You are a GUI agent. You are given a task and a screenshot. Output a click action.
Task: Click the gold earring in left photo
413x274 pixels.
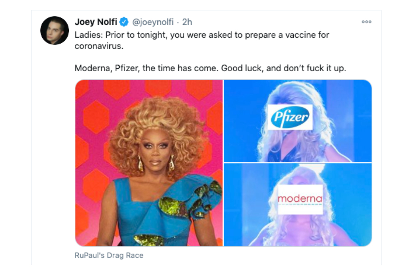coord(140,163)
